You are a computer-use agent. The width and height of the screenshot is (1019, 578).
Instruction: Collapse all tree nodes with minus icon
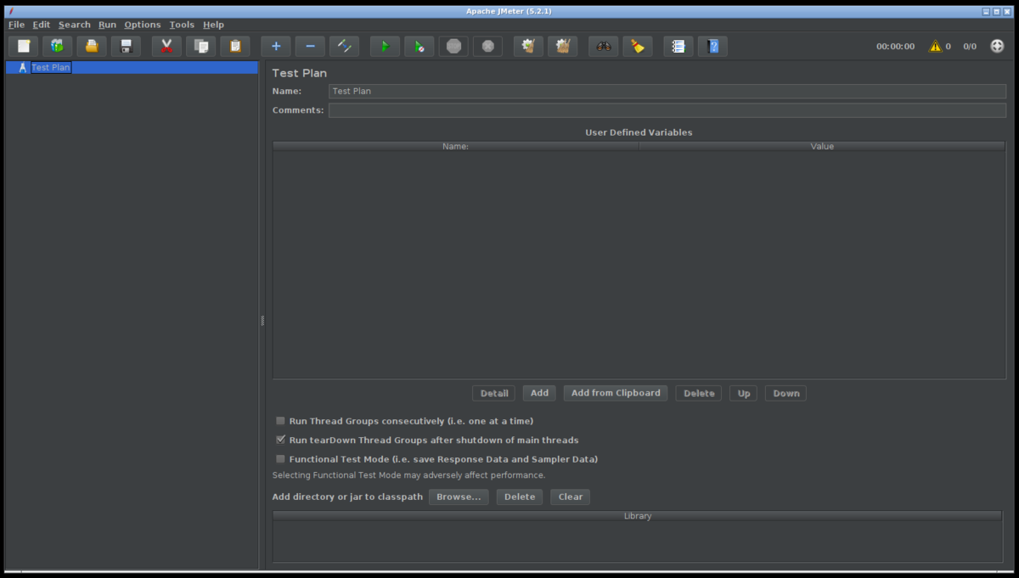310,46
